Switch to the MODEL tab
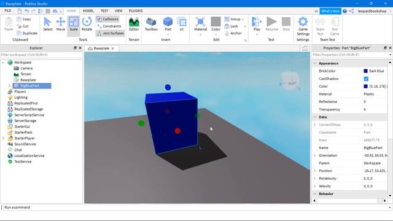Image resolution: width=393 pixels, height=221 pixels. pos(88,11)
